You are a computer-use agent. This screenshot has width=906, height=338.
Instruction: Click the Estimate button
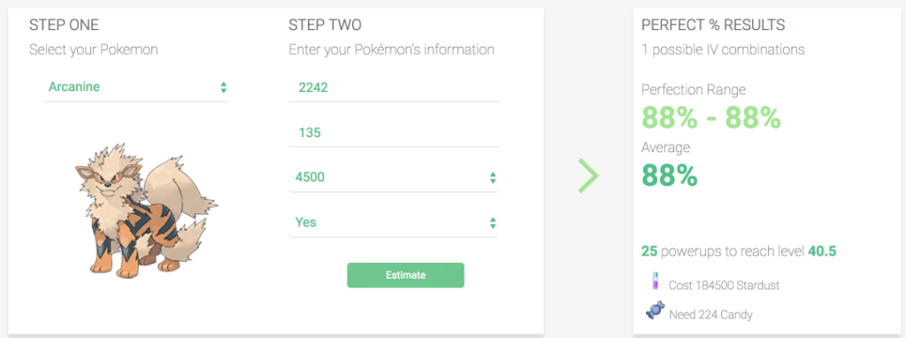pyautogui.click(x=405, y=275)
